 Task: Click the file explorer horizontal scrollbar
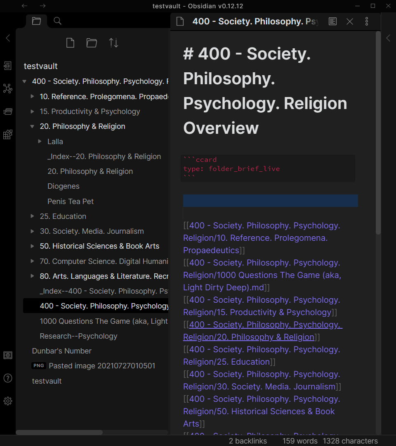click(x=59, y=432)
